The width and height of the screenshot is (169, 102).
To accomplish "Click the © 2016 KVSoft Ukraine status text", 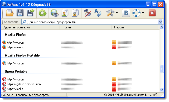I will (x=131, y=95).
